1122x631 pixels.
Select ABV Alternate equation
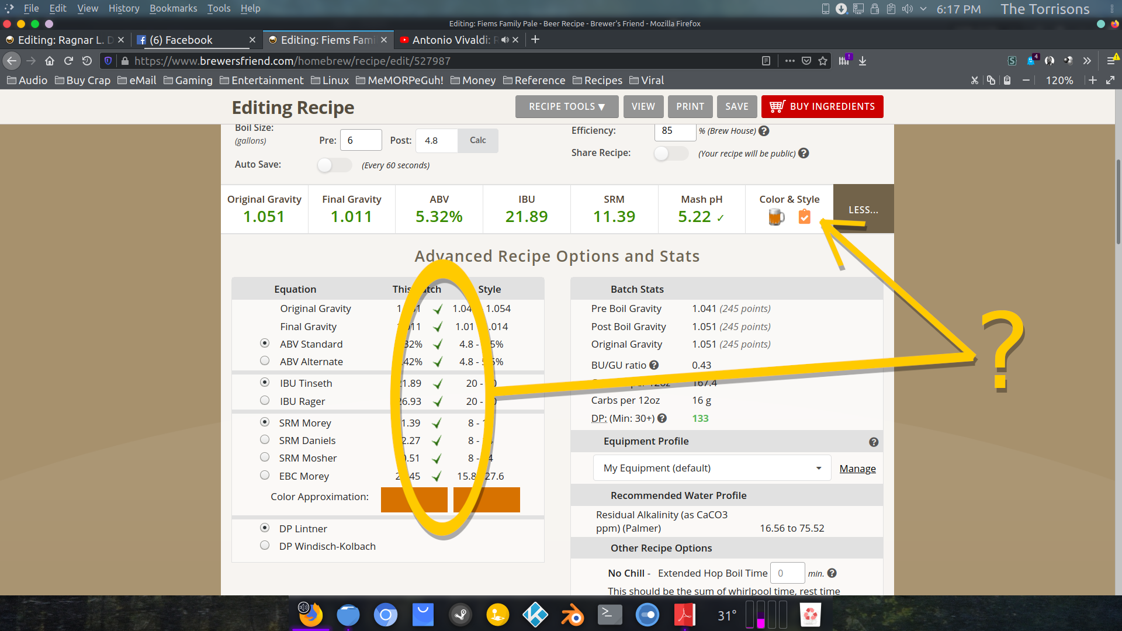click(x=265, y=361)
